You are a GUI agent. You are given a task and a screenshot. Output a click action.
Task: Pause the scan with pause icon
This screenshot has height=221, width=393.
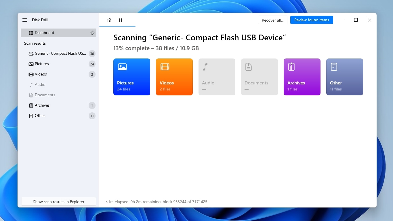tap(121, 20)
